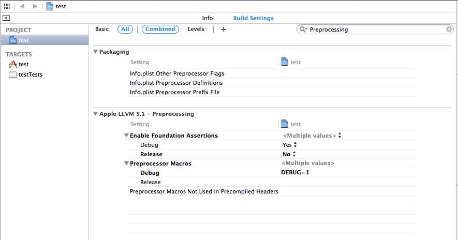Collapse the Apple LLVM 5.1 Preprocessing section
This screenshot has height=240, width=458.
coord(95,114)
